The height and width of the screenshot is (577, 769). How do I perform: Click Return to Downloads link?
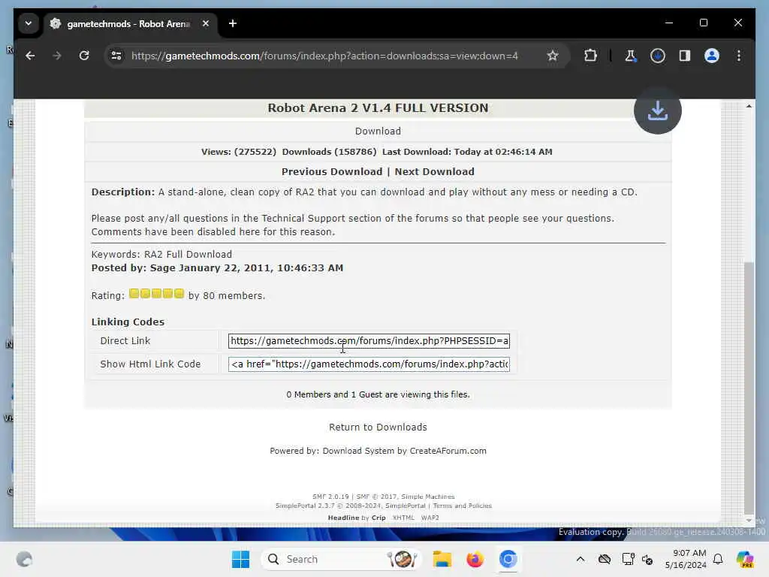click(378, 427)
